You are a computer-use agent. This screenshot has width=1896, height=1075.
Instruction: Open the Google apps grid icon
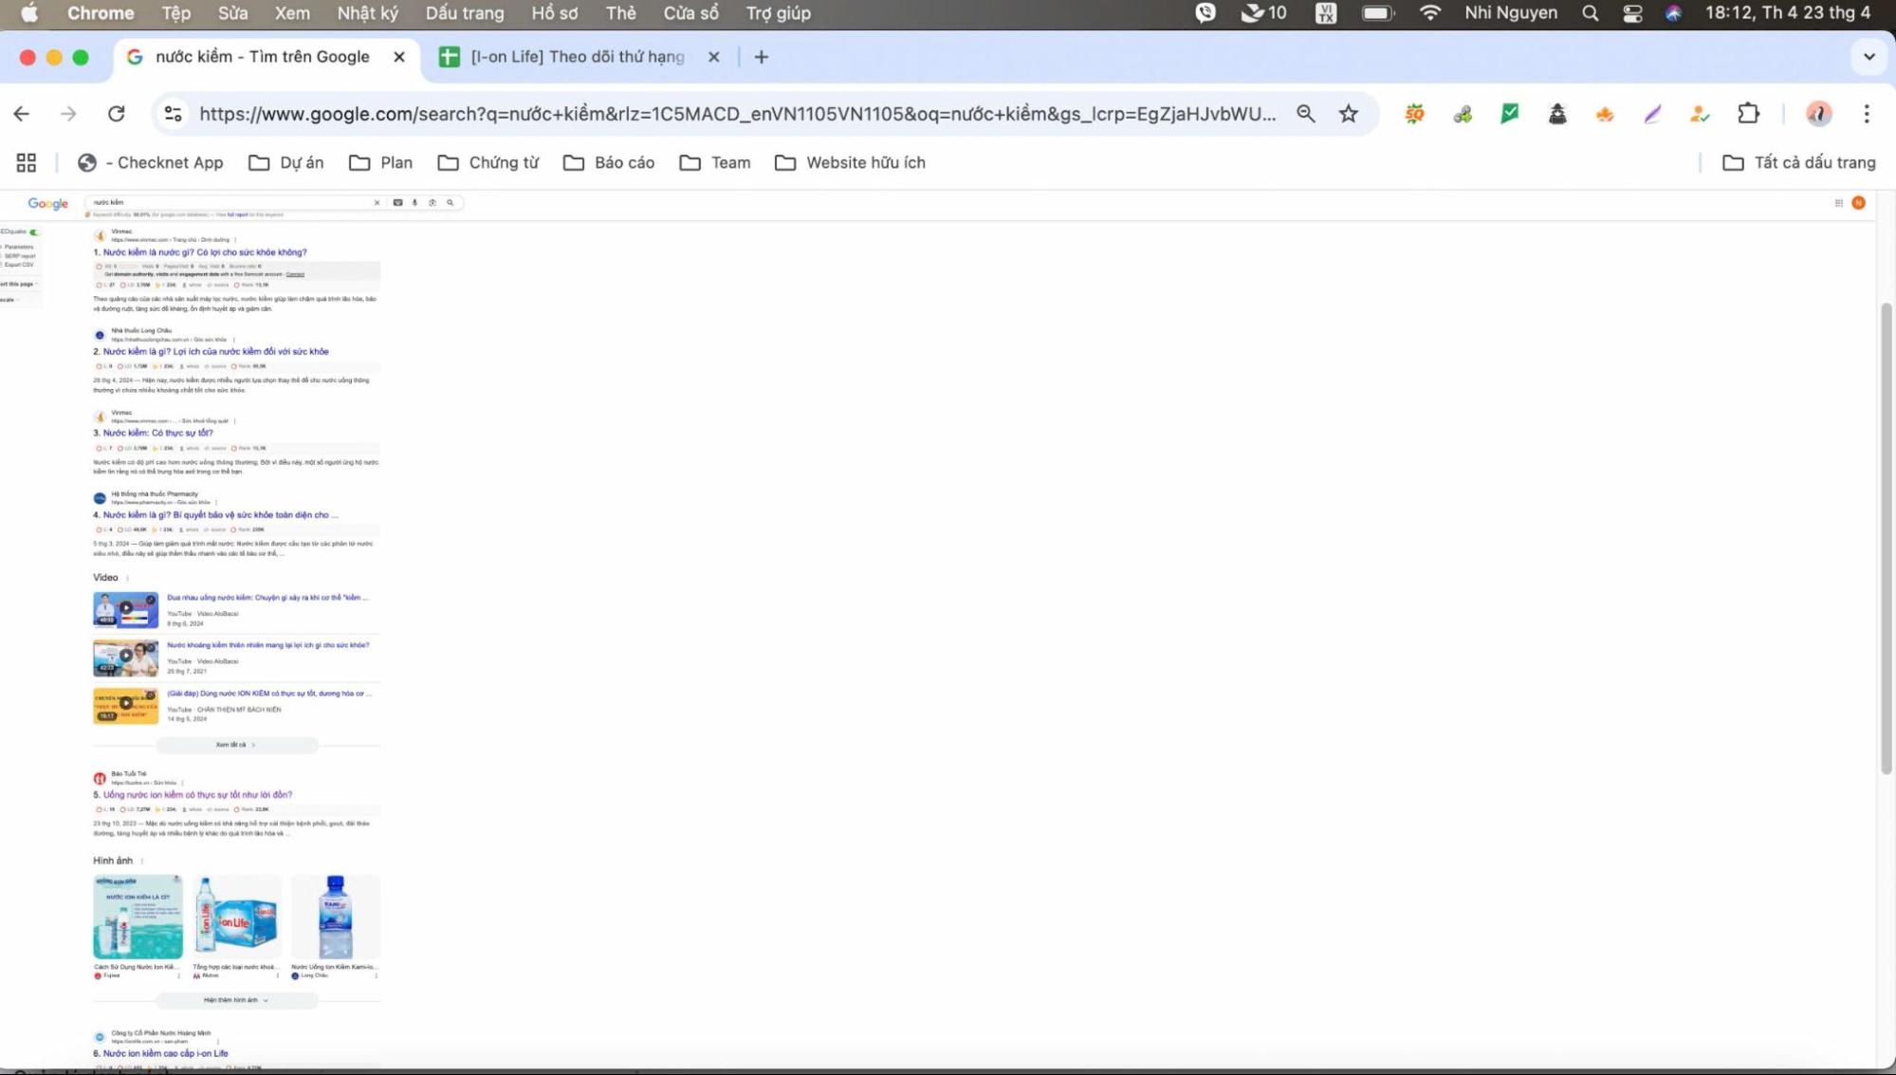coord(1838,202)
